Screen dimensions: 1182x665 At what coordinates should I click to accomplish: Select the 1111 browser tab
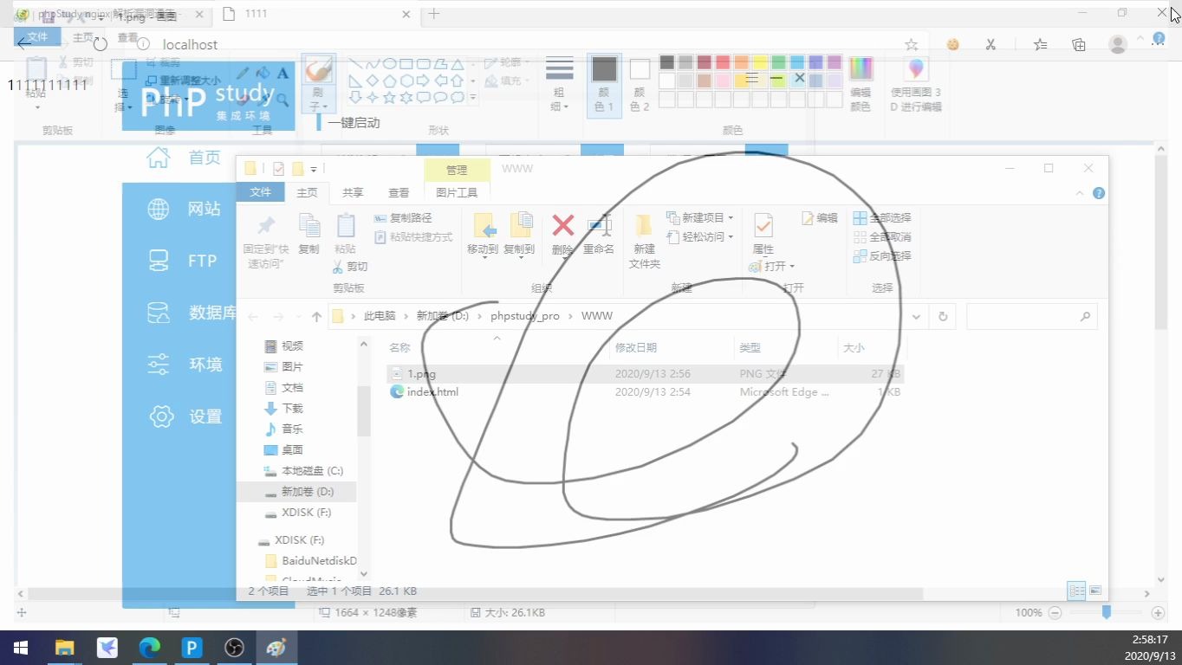(316, 14)
